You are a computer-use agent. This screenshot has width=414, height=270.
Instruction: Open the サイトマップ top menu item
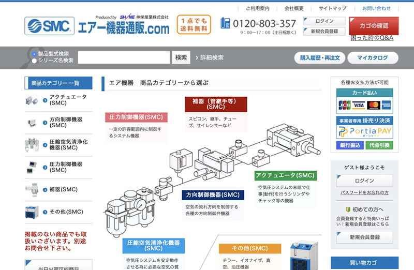332,8
